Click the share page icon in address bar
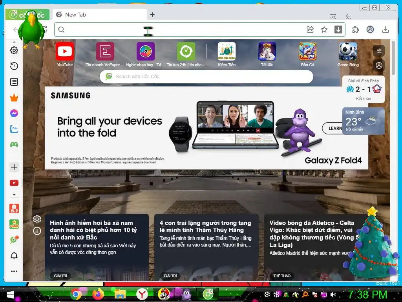Screen dimensions: 402x302 point(310,29)
